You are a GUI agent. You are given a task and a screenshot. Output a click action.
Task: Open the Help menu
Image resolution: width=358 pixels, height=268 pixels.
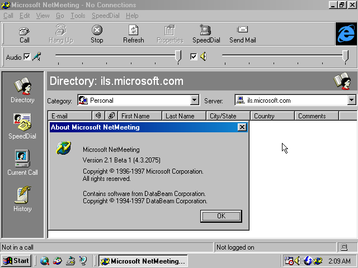point(132,16)
